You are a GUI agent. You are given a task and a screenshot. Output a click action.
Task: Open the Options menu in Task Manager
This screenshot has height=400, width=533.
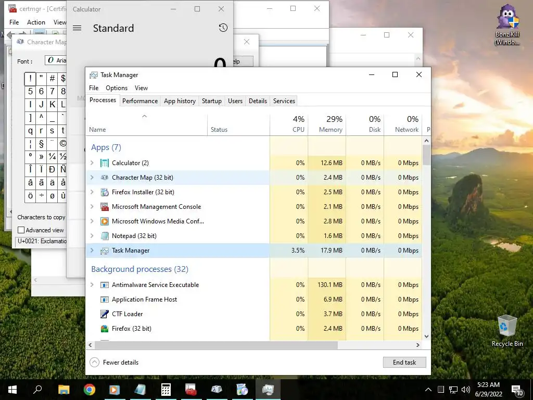click(117, 88)
